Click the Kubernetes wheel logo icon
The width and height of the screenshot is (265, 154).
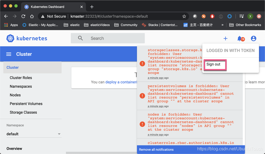tap(10, 38)
